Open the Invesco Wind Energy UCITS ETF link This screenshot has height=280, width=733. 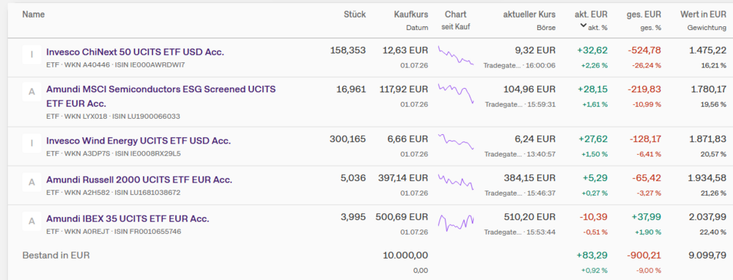(x=139, y=141)
